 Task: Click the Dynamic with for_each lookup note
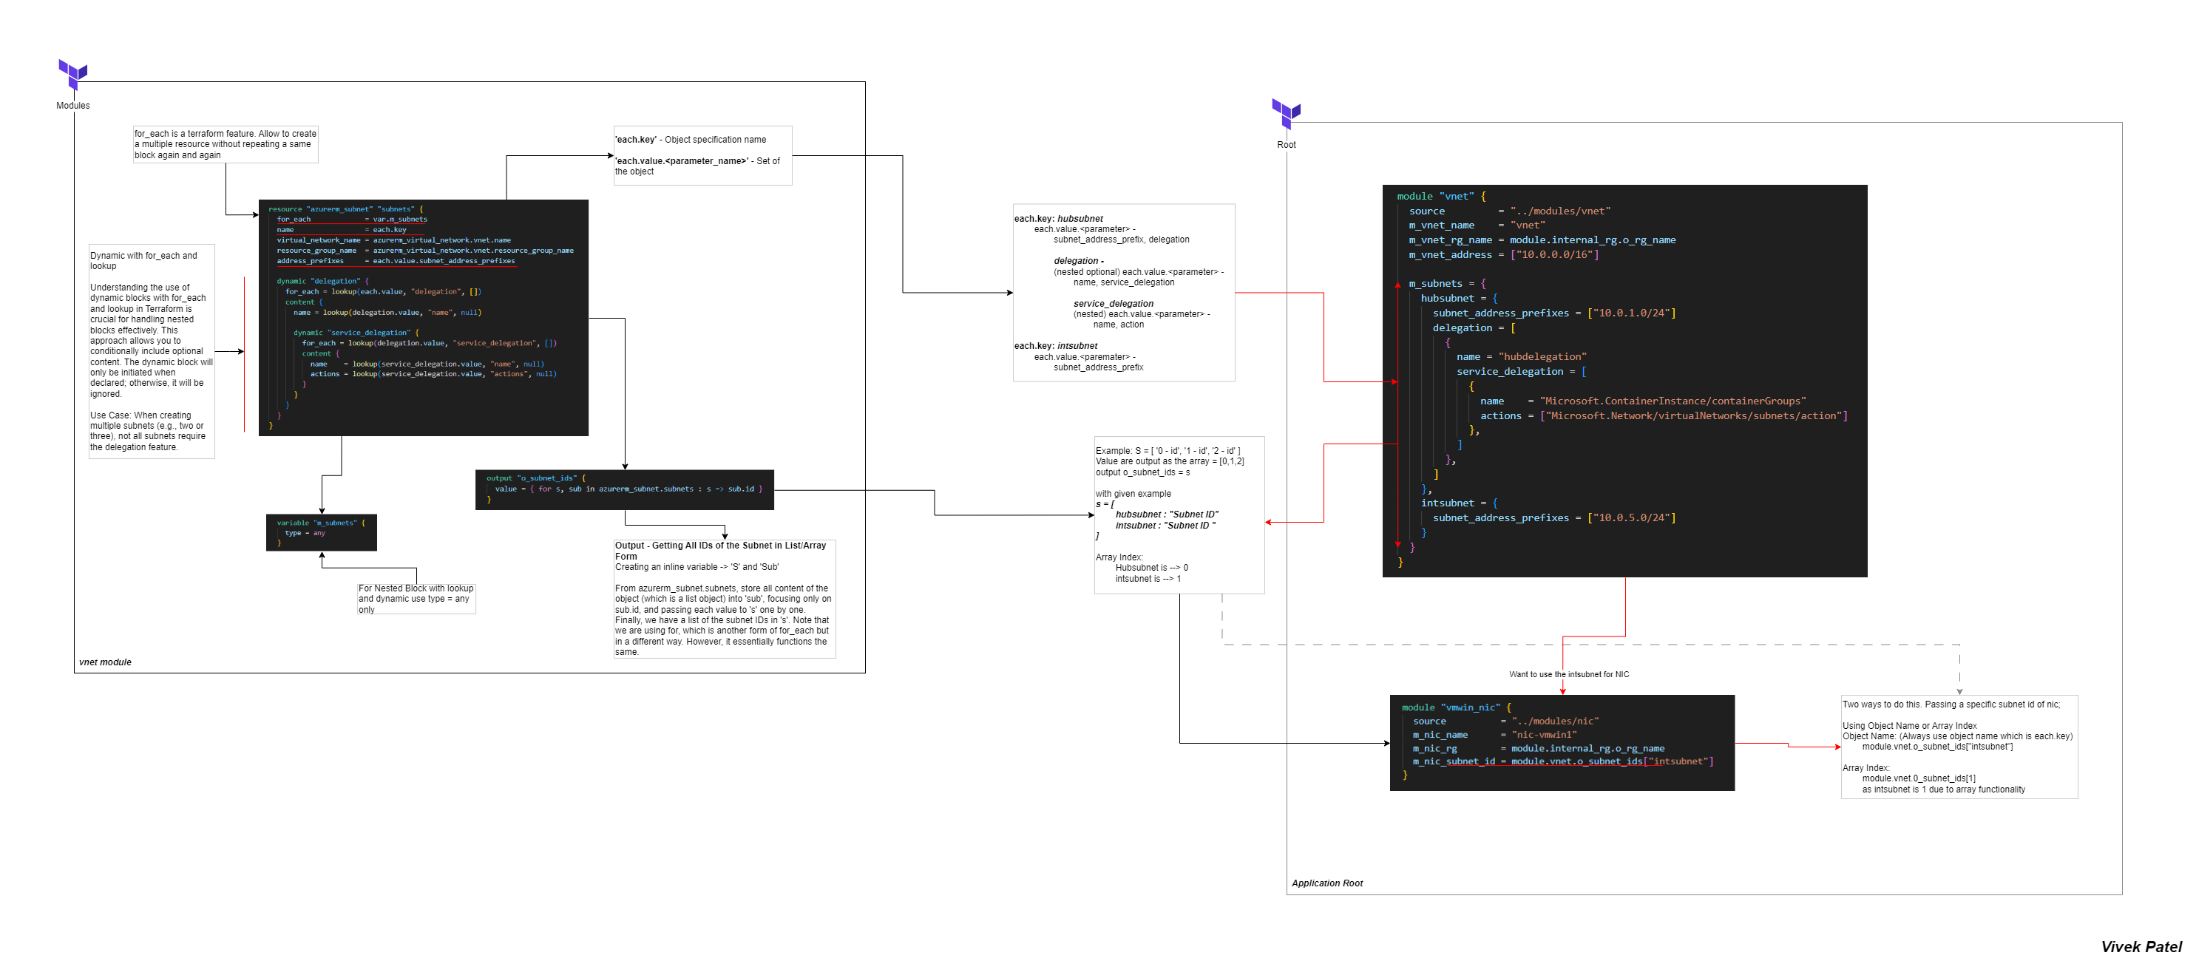coord(151,351)
